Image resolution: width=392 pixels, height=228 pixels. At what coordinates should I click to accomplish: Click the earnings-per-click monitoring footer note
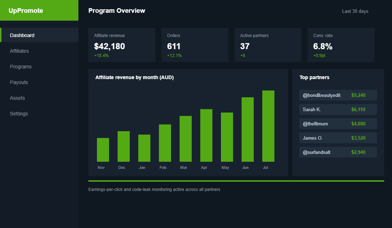154,190
